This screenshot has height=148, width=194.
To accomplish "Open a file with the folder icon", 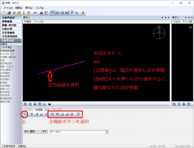I will 9,13.
